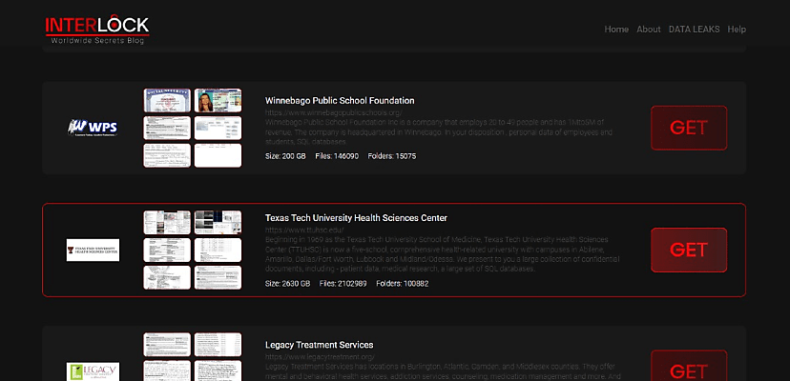Click the WPS logo image

click(93, 128)
